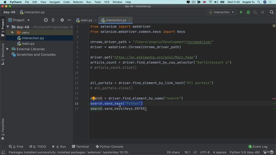Screen dimensions: 276x155
Task: Open the TODO tool window
Action: point(38,146)
